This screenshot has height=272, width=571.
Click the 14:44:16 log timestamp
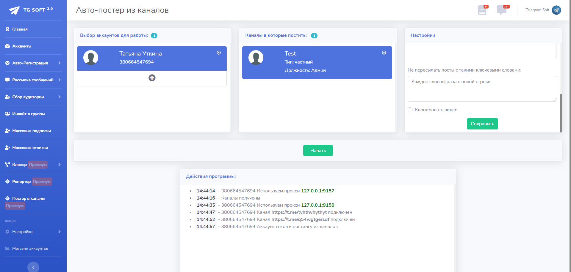coord(206,198)
